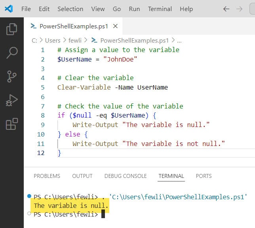Click the string "The variable is null." on line 9

[x=166, y=125]
